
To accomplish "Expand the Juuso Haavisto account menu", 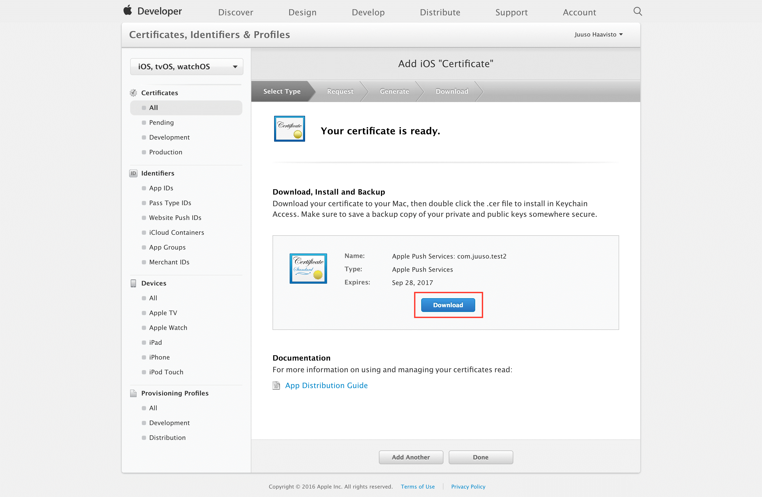I will point(598,34).
